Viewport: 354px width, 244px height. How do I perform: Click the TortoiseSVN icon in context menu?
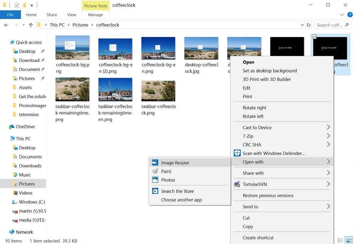coord(237,184)
